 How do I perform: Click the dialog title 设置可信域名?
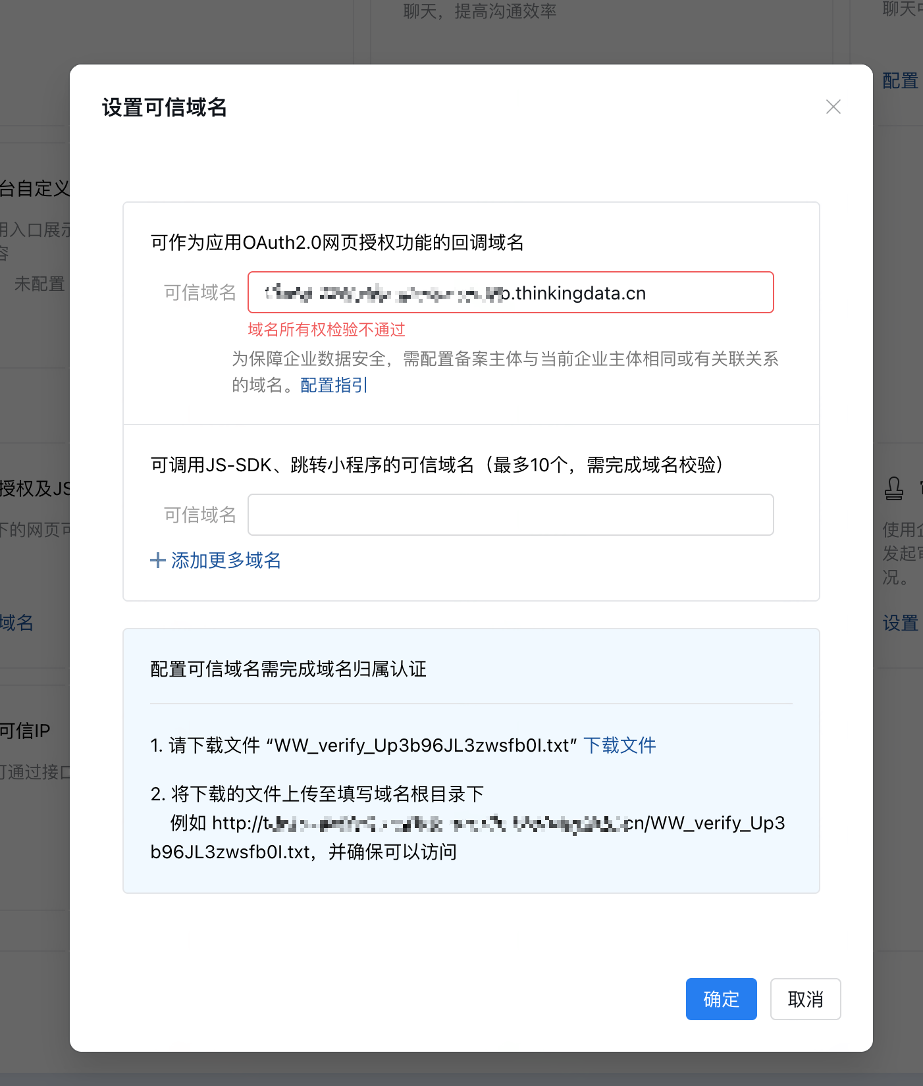point(165,107)
